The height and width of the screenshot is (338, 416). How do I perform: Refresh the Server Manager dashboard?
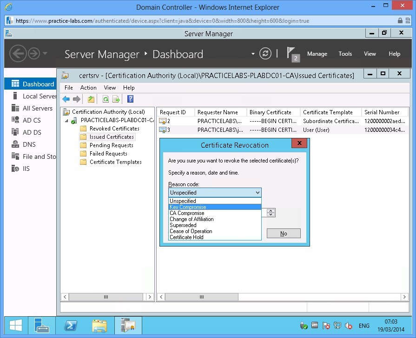pyautogui.click(x=265, y=53)
